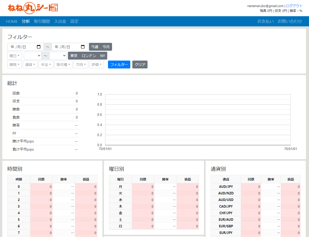
Task: Click the 回数 label in 総計
Action: [x=16, y=93]
